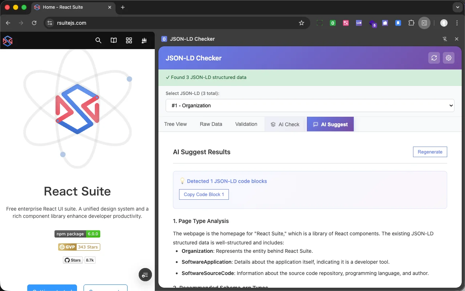Click the npm package 6.0.0 badge
Image resolution: width=465 pixels, height=291 pixels.
(x=77, y=234)
